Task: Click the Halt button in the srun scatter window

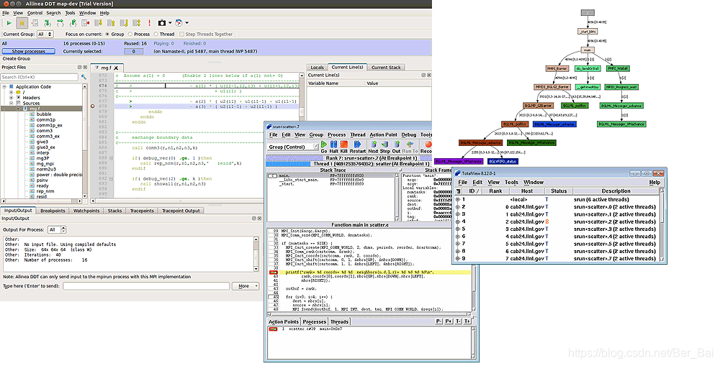Action: coord(334,147)
